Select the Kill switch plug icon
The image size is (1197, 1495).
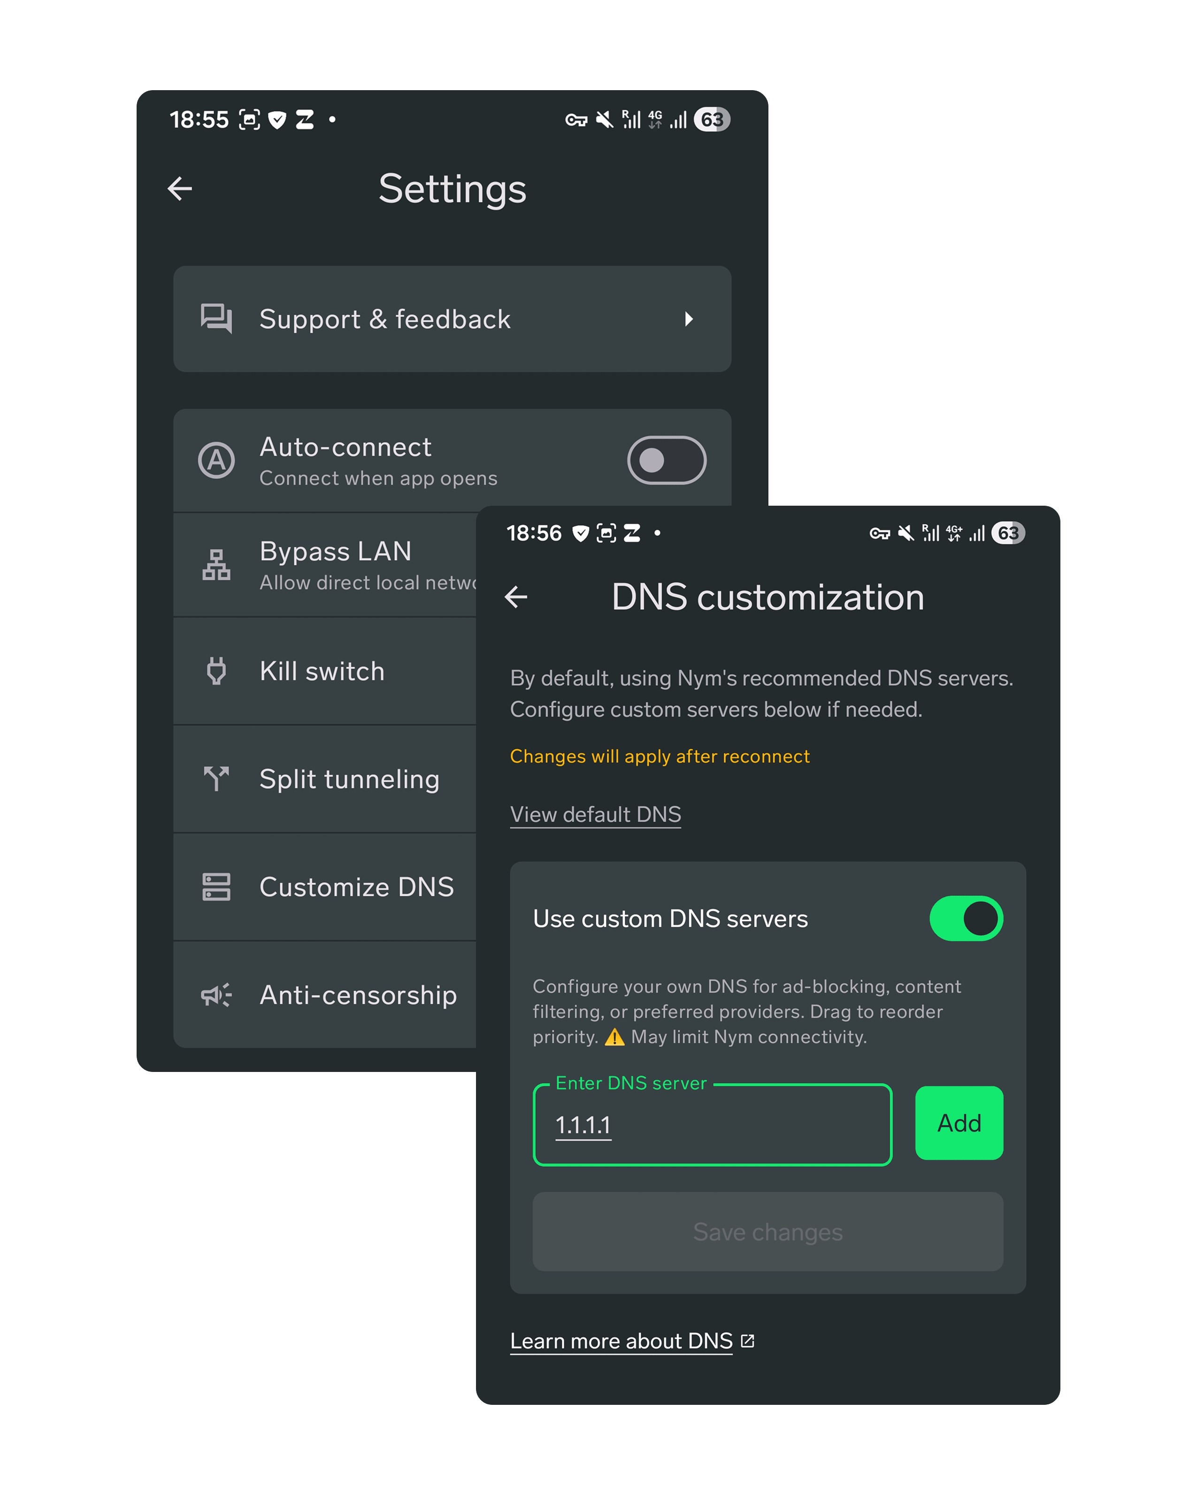point(215,670)
